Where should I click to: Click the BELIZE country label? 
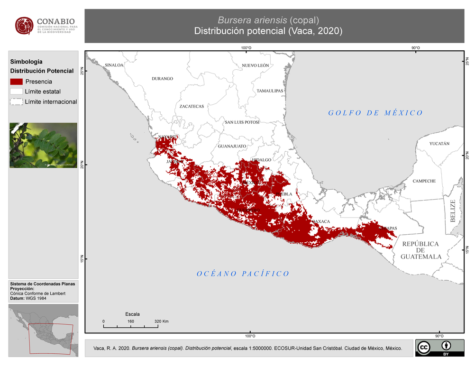point(453,211)
